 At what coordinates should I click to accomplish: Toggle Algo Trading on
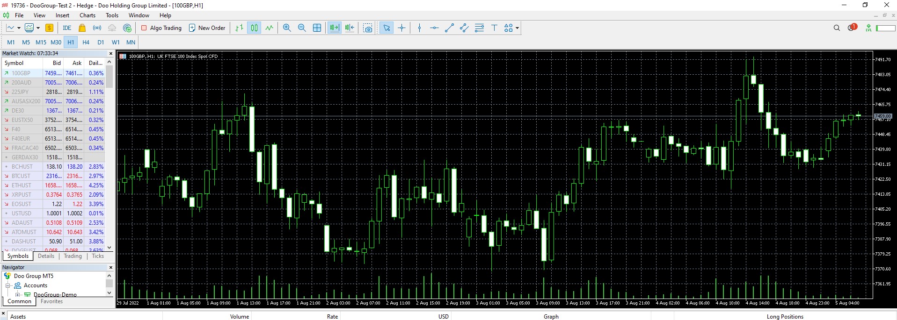coord(161,28)
